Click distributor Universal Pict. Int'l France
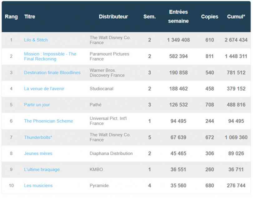Screen dimensions: 253x199 point(108,121)
